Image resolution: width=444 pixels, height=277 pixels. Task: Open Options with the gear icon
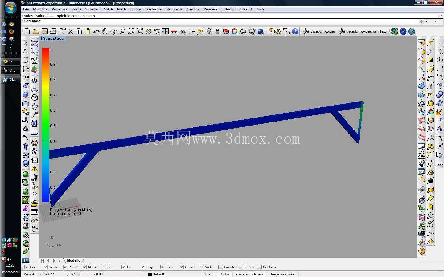click(278, 31)
